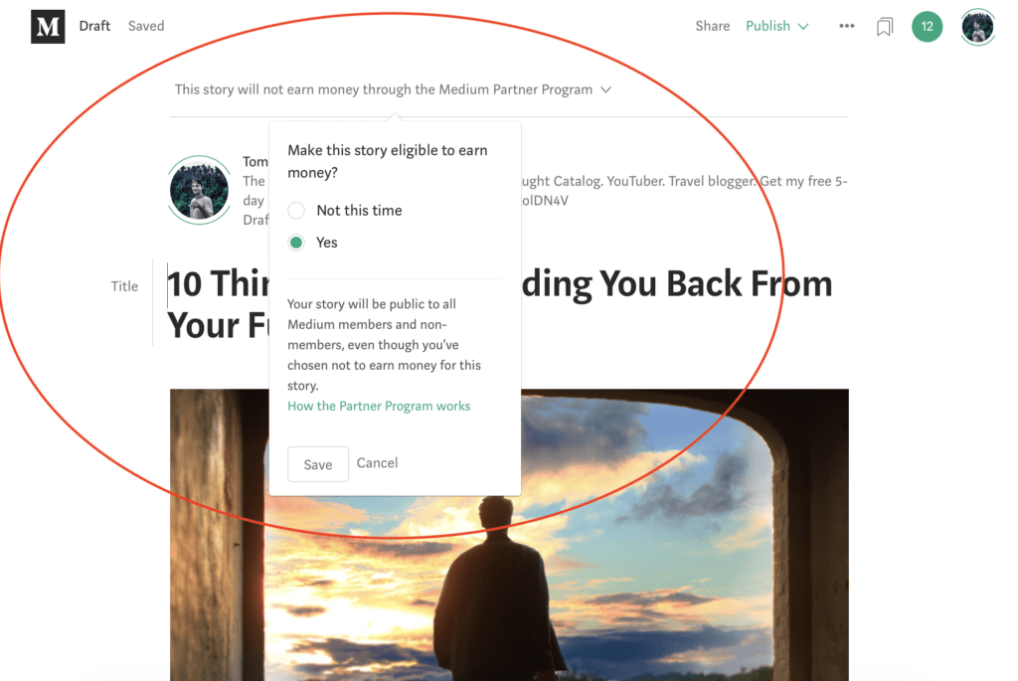Select the 'Yes' radio option
This screenshot has height=681, width=1018.
tap(296, 243)
